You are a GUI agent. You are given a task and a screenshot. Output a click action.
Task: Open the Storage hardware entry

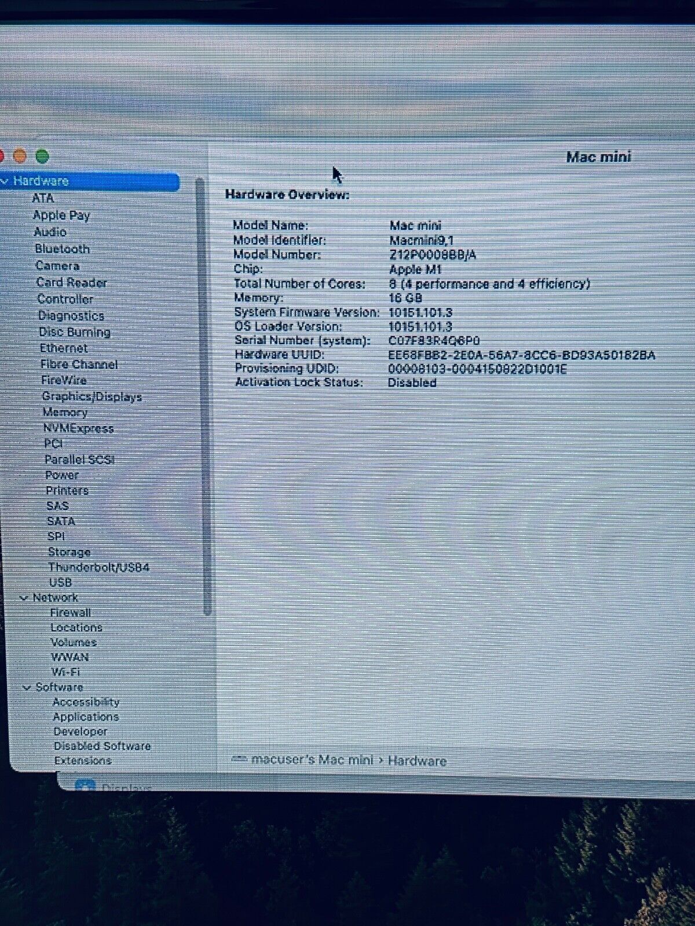[x=69, y=552]
